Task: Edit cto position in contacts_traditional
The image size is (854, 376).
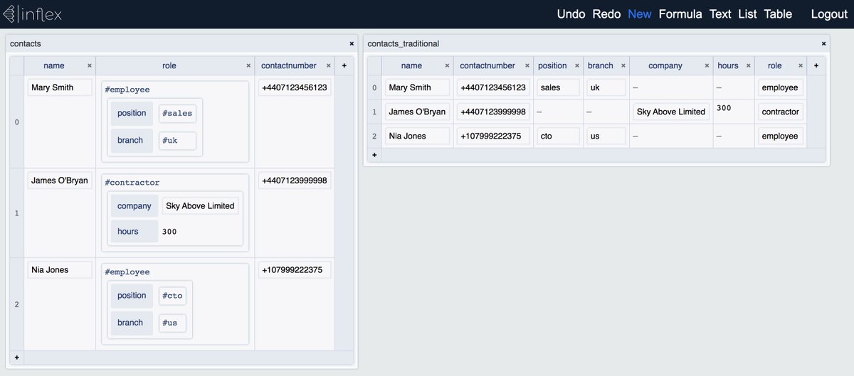Action: (x=559, y=136)
